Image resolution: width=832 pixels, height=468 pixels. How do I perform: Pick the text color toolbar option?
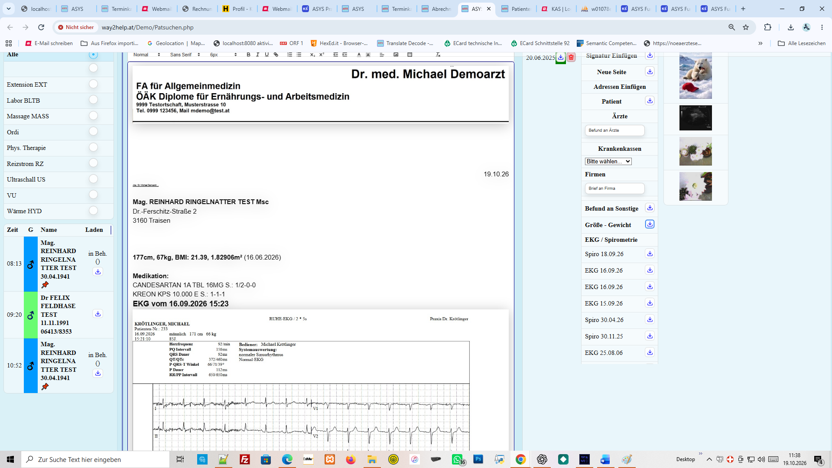tap(359, 55)
